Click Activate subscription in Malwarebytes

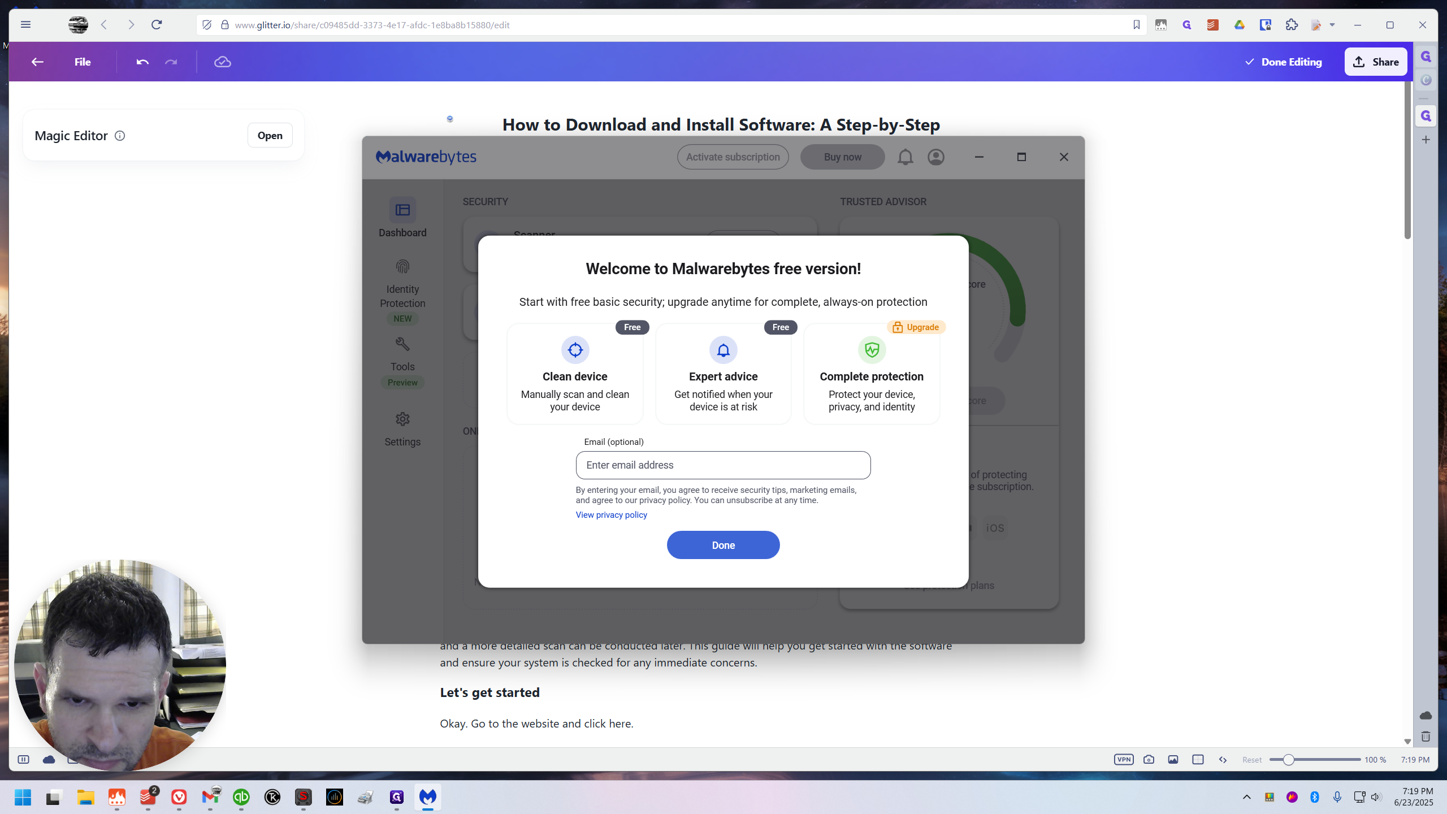(x=733, y=157)
